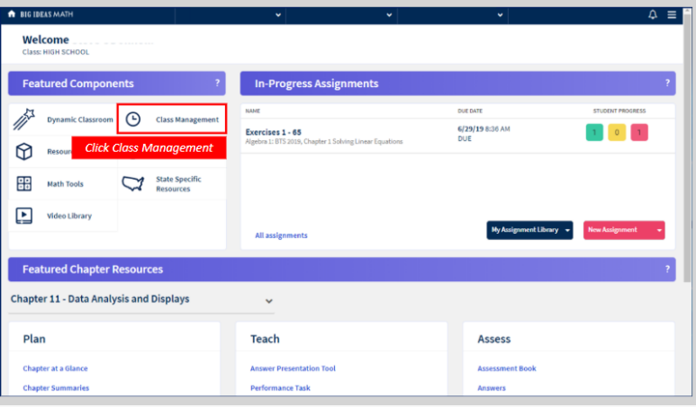Open Math Tools calculator icon
Image resolution: width=696 pixels, height=407 pixels.
click(x=24, y=184)
